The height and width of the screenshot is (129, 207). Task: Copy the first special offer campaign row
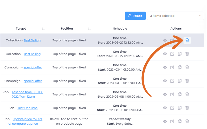click(x=180, y=67)
